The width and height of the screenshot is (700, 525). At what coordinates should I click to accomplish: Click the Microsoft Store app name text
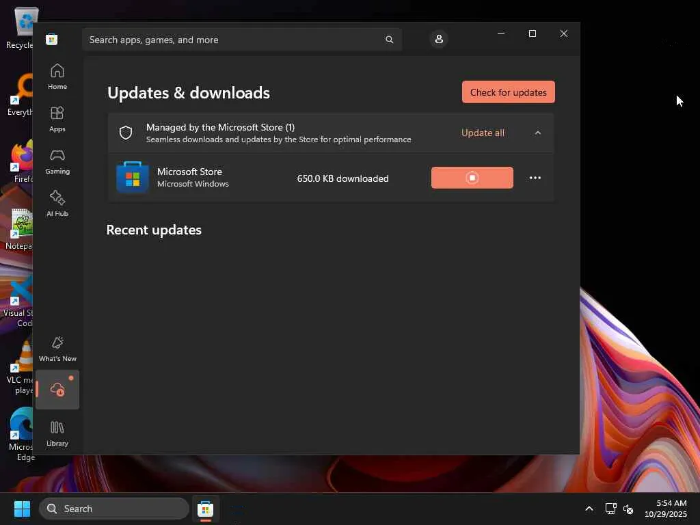[x=189, y=172]
